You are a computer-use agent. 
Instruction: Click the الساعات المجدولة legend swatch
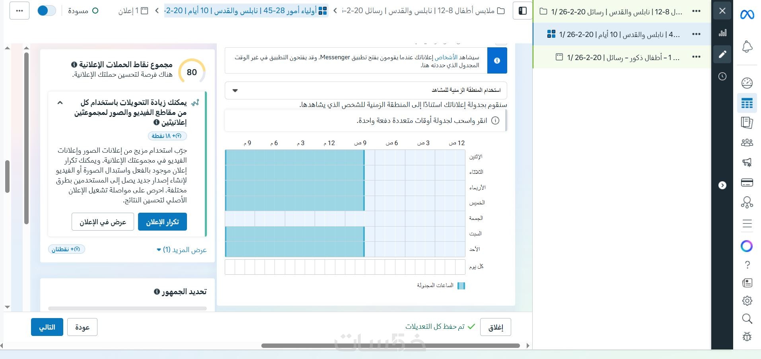click(461, 285)
